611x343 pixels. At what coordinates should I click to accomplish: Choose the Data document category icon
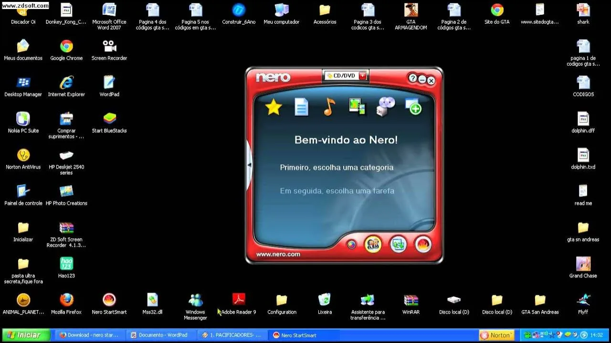[x=301, y=107]
